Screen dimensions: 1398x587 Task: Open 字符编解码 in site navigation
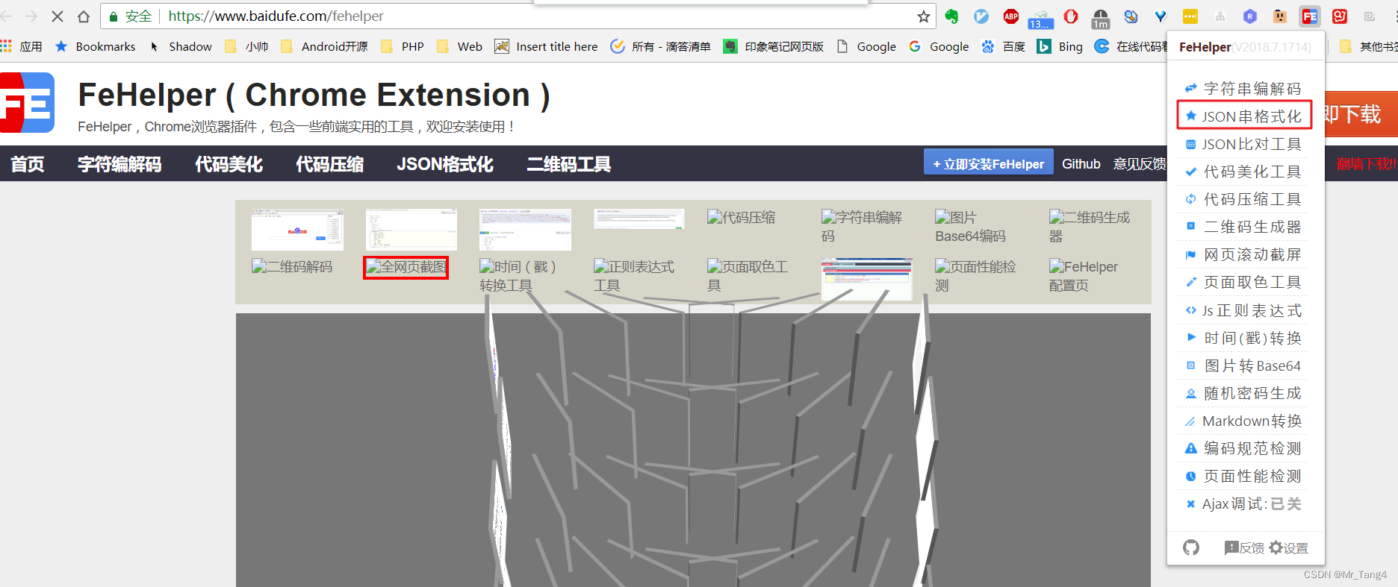coord(119,164)
